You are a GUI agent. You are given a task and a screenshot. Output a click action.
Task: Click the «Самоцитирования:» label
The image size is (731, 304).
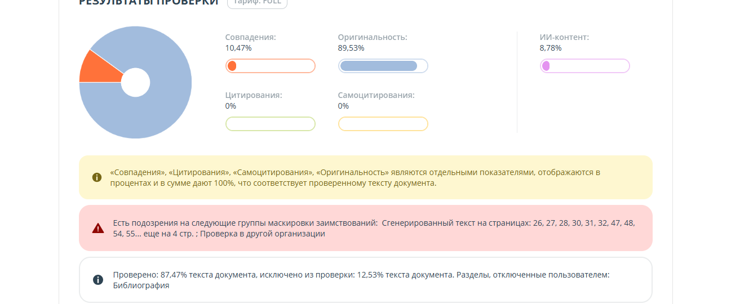[x=376, y=95]
